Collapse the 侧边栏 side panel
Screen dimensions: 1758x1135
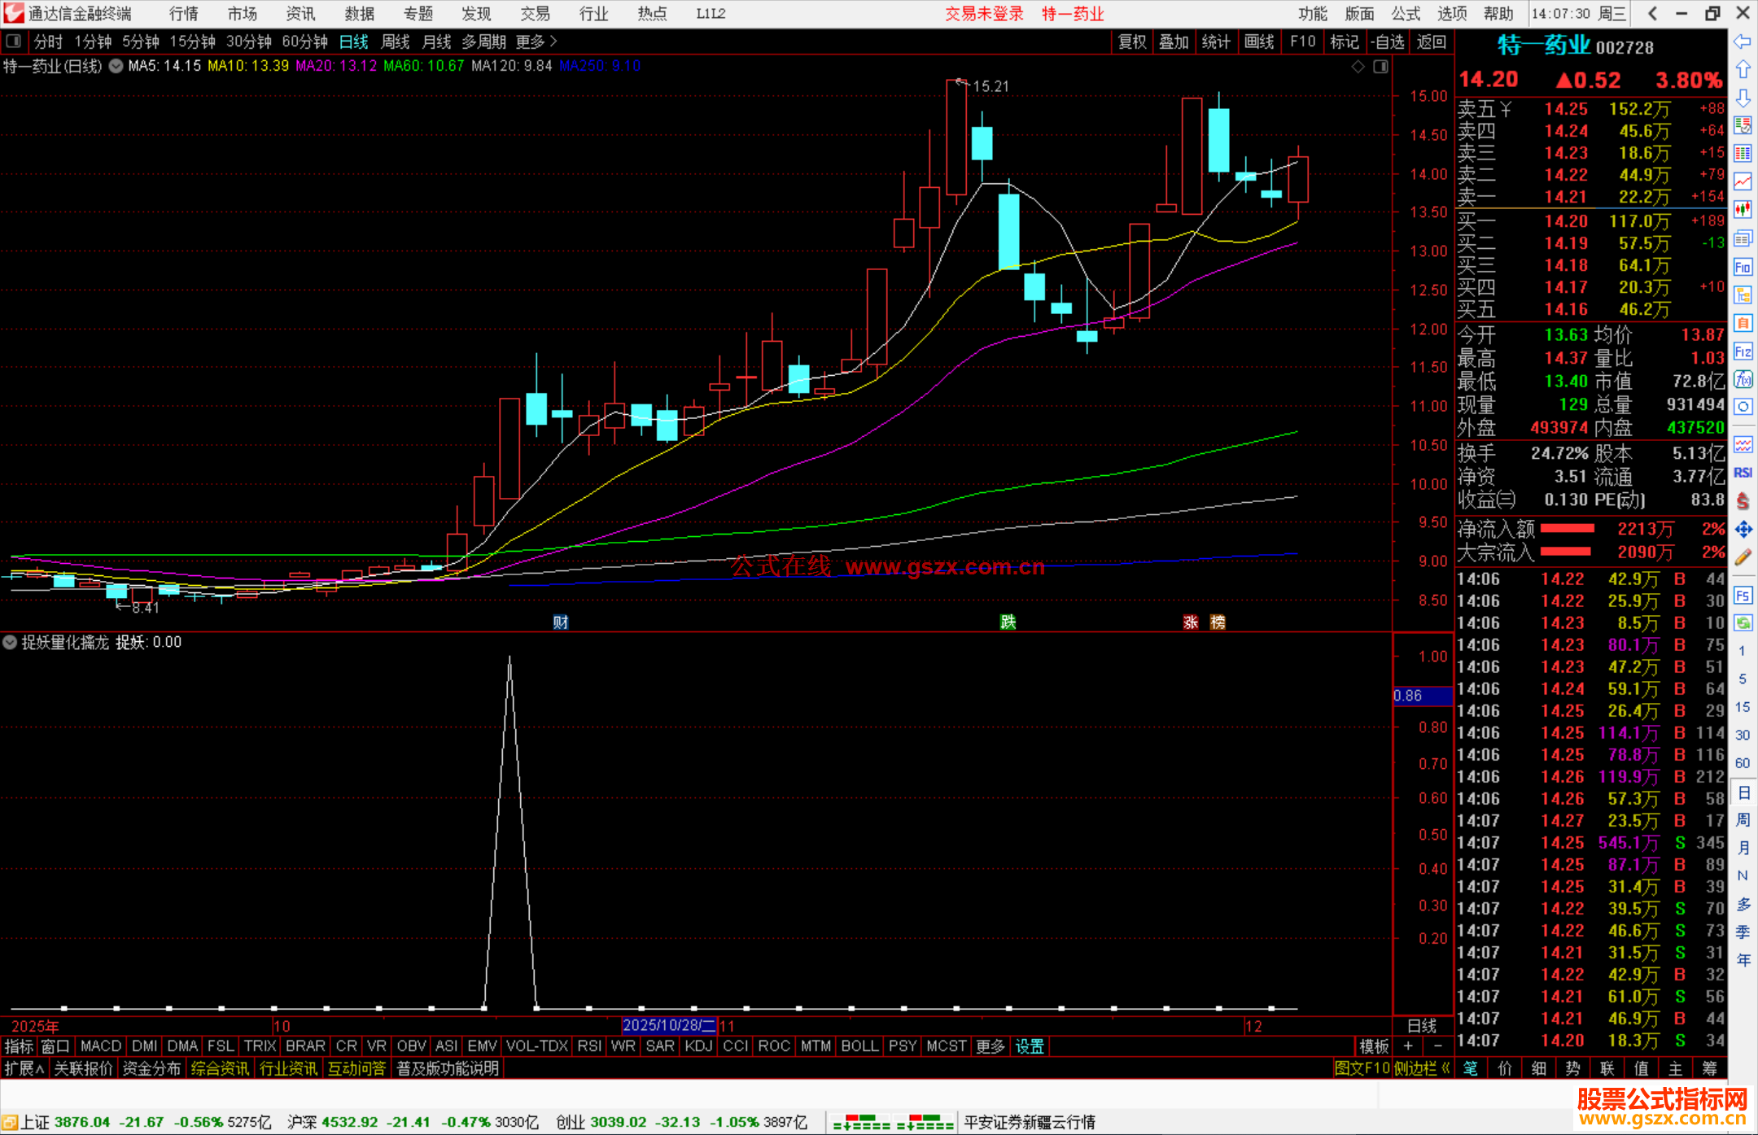click(x=1421, y=1068)
